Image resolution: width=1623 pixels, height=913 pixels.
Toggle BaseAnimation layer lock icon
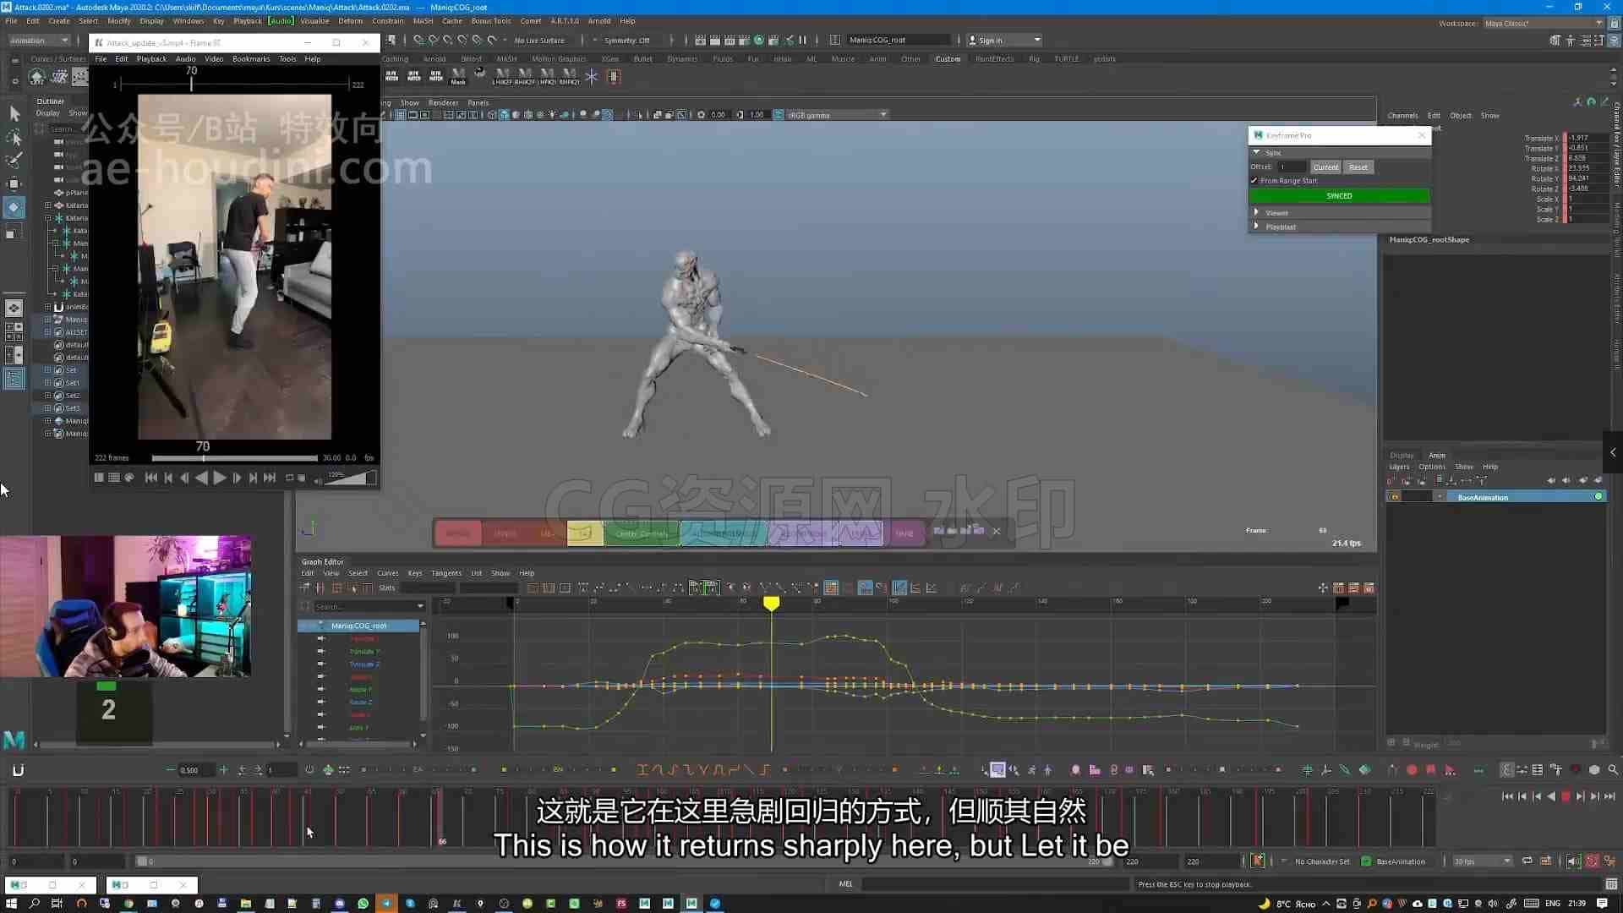(x=1395, y=497)
